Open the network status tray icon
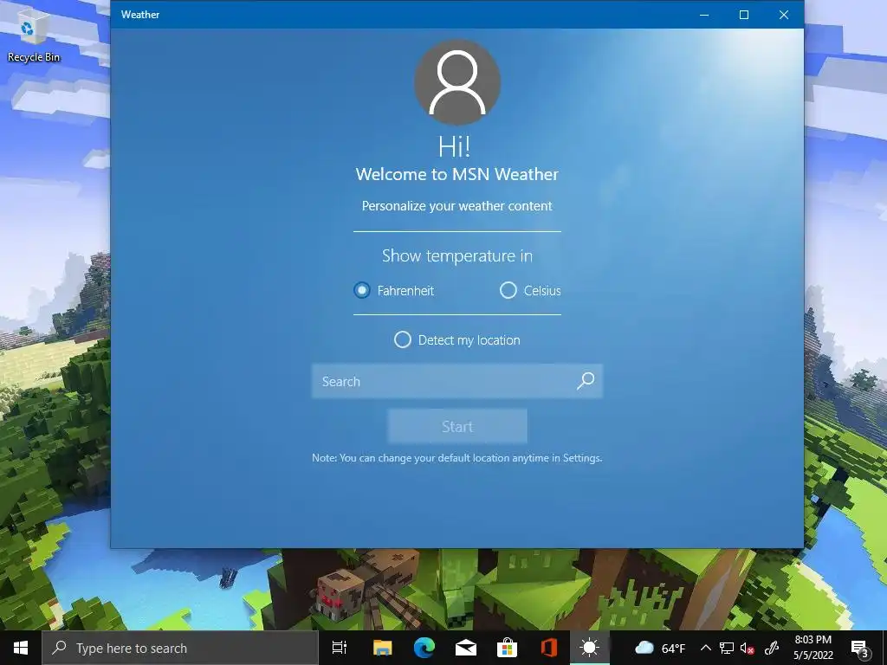887x665 pixels. (727, 648)
